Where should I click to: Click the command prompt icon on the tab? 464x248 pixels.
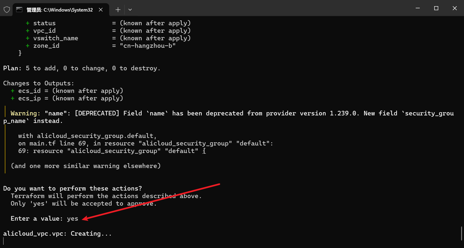tap(19, 10)
